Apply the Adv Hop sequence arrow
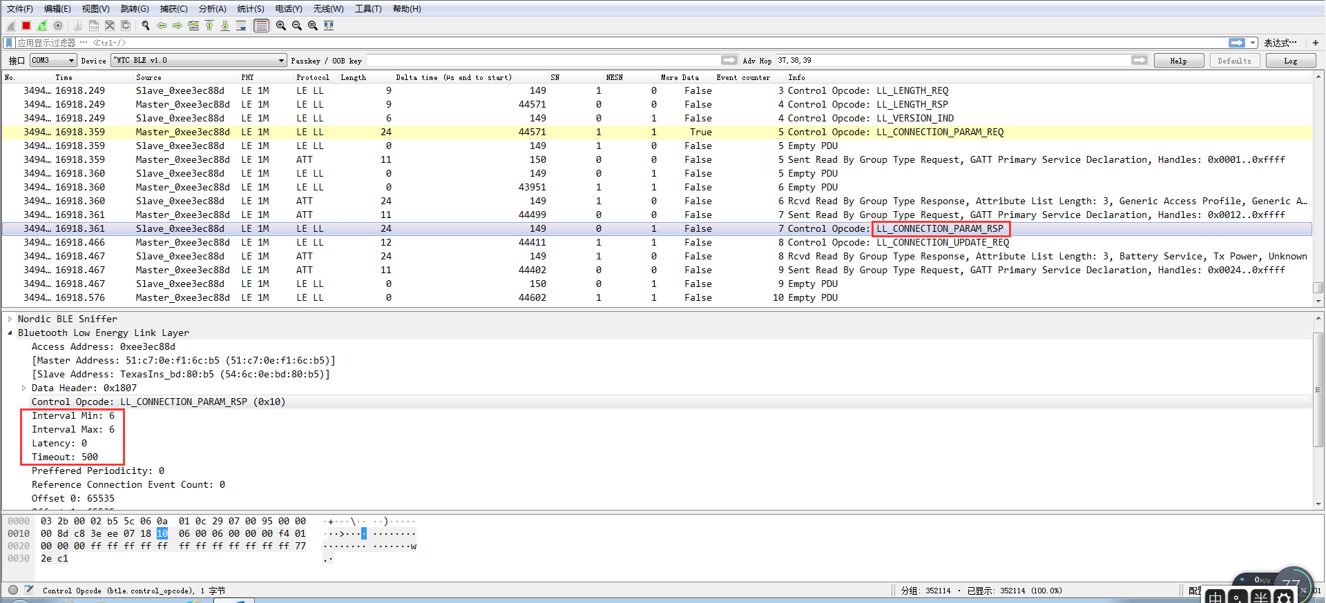 [1140, 60]
